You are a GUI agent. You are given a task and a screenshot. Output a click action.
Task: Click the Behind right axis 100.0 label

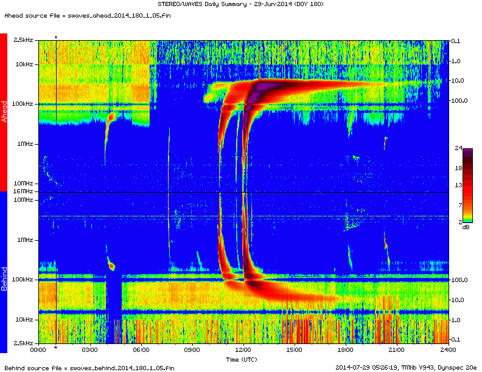tap(459, 280)
